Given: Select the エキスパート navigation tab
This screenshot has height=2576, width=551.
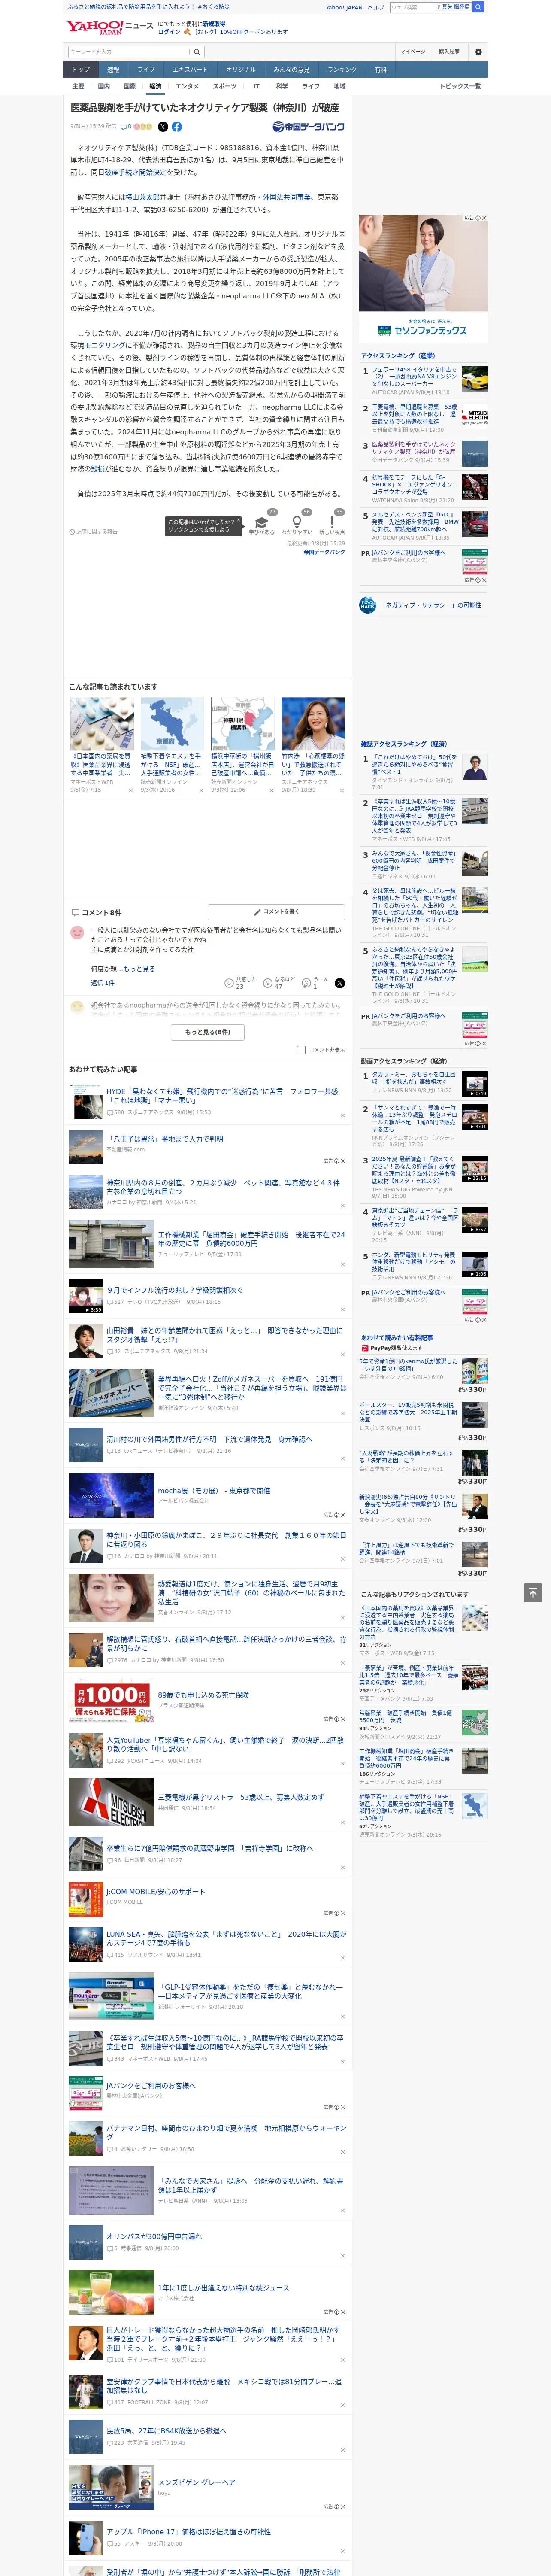Looking at the screenshot, I should coord(190,70).
